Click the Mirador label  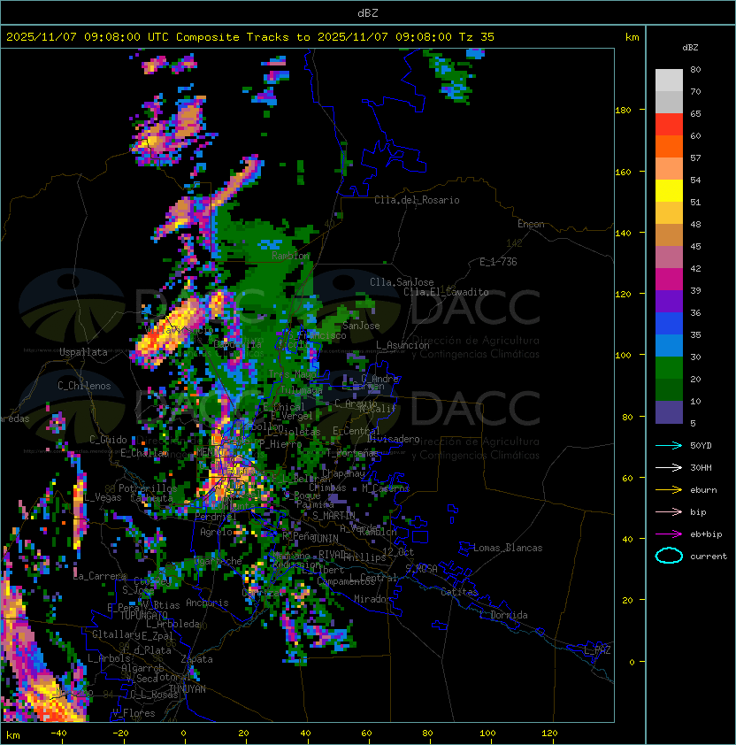[372, 599]
